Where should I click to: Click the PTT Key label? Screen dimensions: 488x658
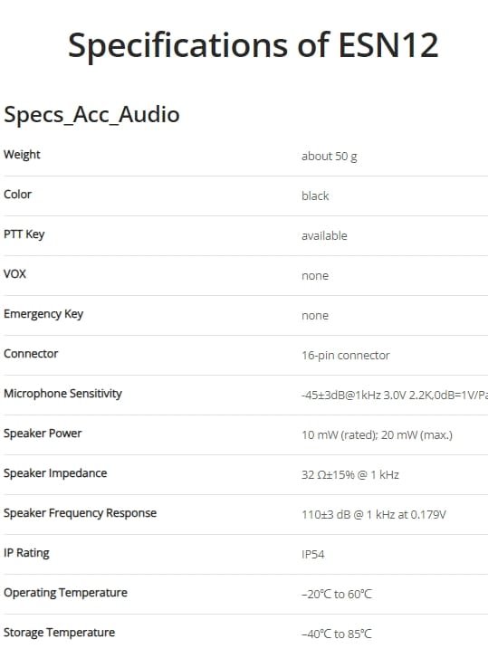(24, 234)
